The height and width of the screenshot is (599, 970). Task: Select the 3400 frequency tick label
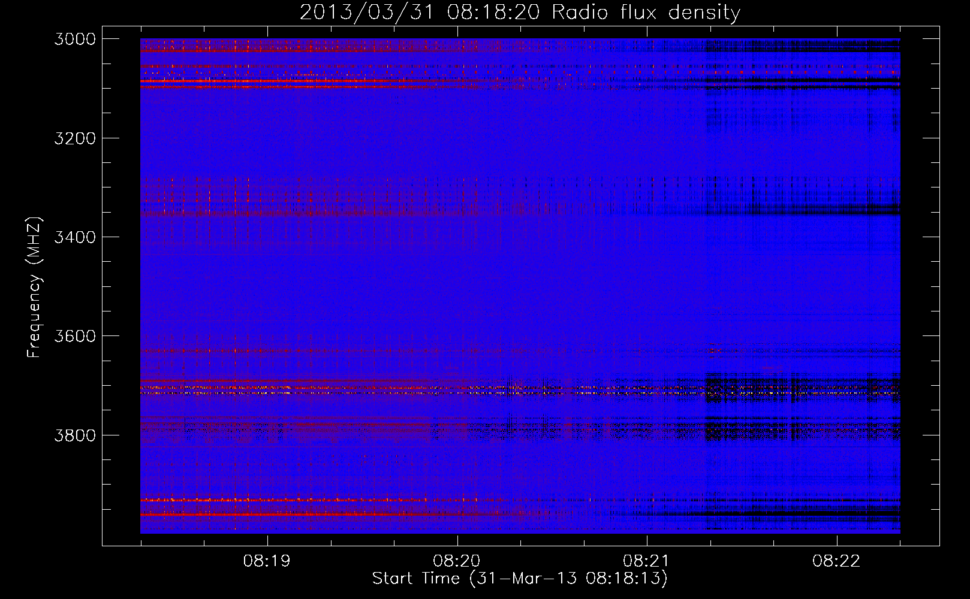75,237
